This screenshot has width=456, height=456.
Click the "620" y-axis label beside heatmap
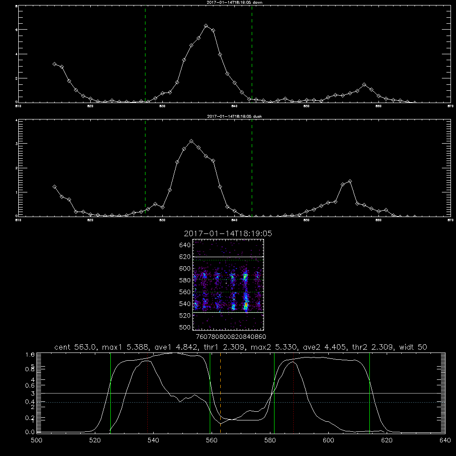(185, 257)
